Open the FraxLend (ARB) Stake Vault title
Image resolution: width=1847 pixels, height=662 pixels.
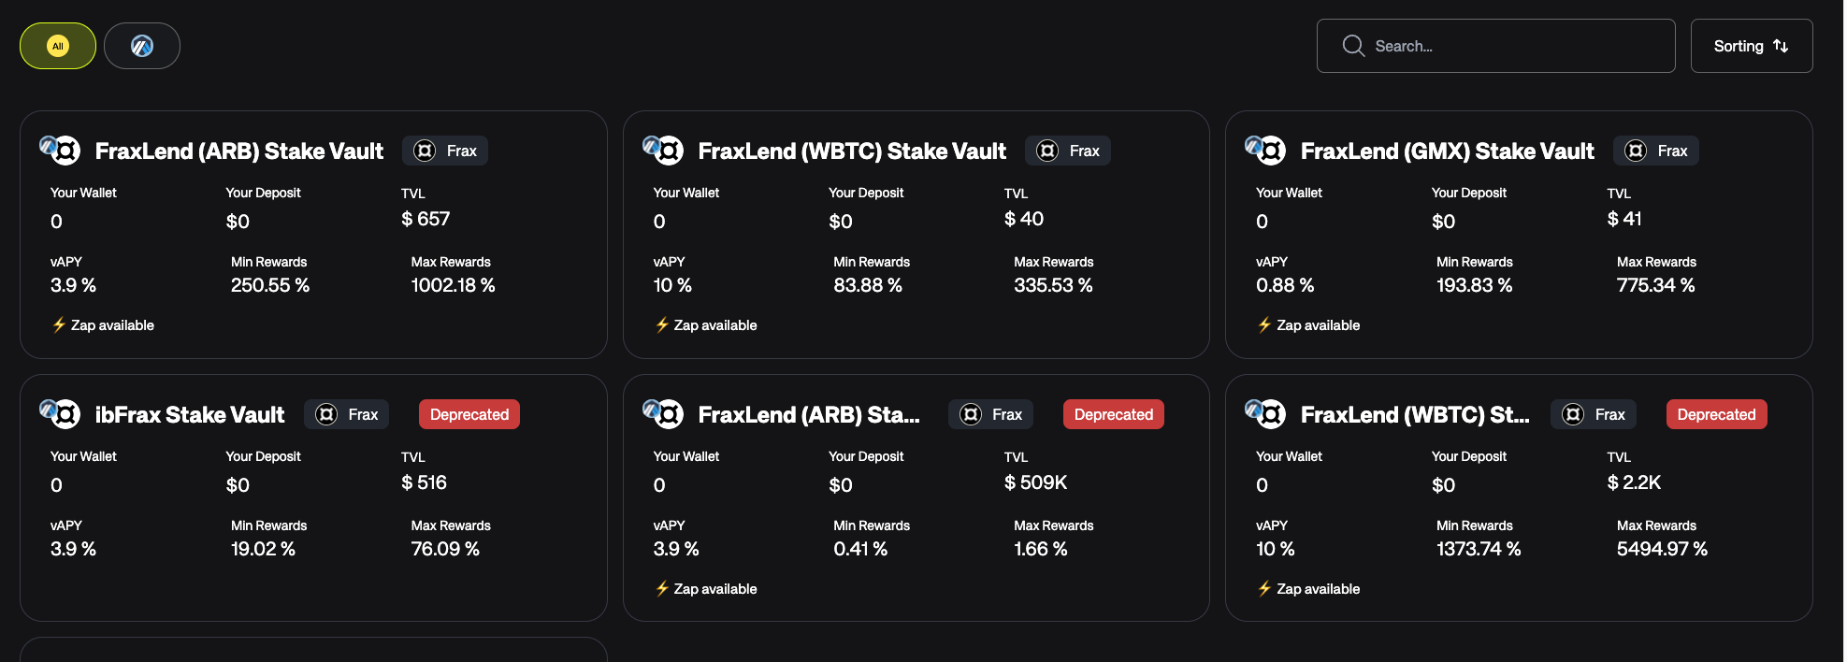coord(239,151)
